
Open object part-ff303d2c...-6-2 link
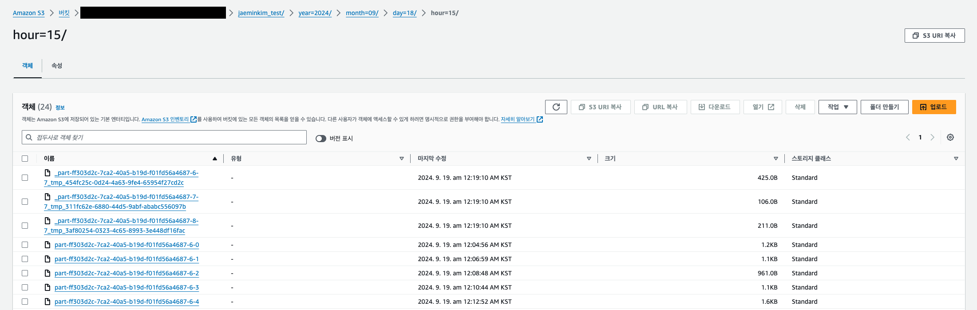[127, 273]
